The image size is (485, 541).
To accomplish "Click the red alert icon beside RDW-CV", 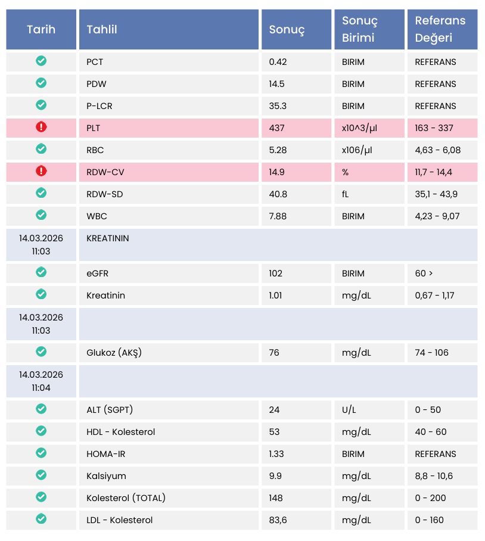I will 41,171.
